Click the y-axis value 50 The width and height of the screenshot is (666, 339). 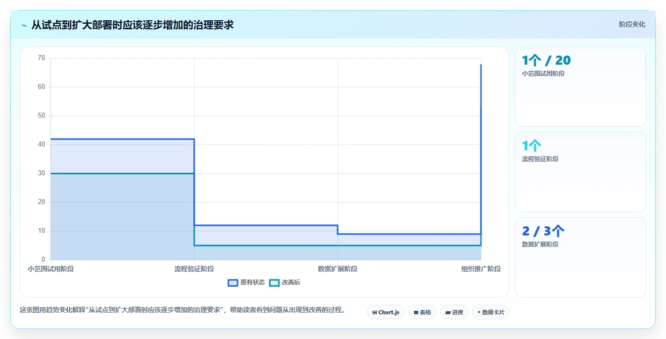(41, 116)
